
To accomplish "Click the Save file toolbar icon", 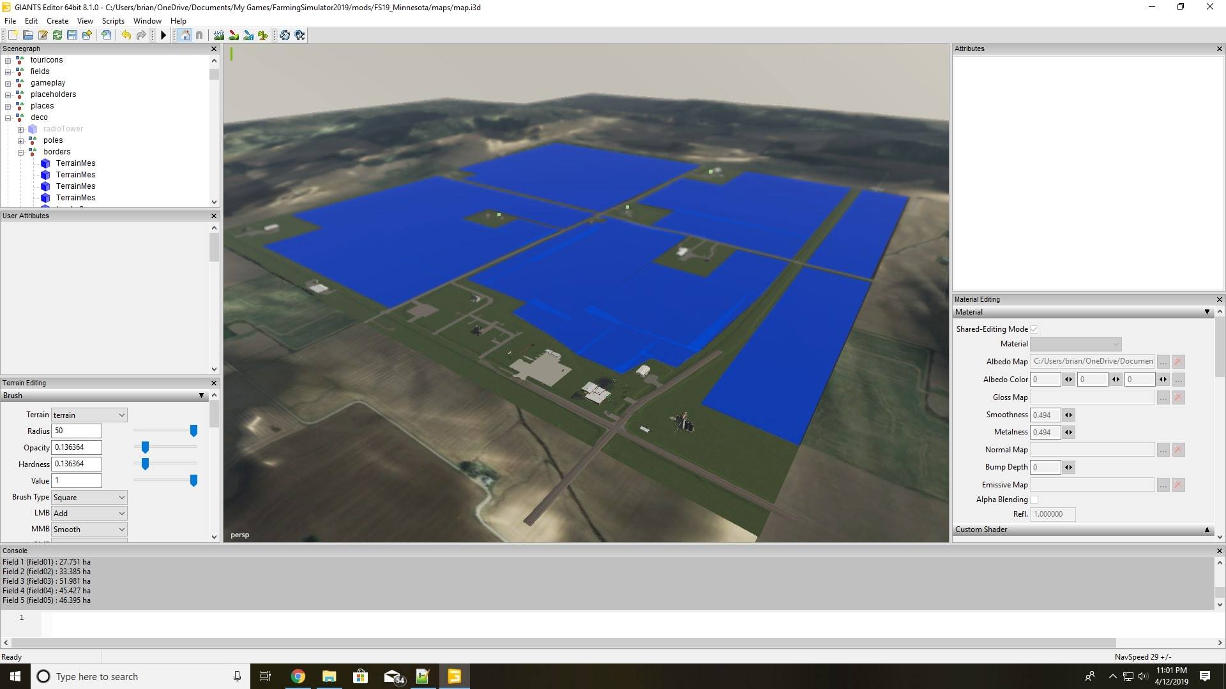I will (72, 36).
